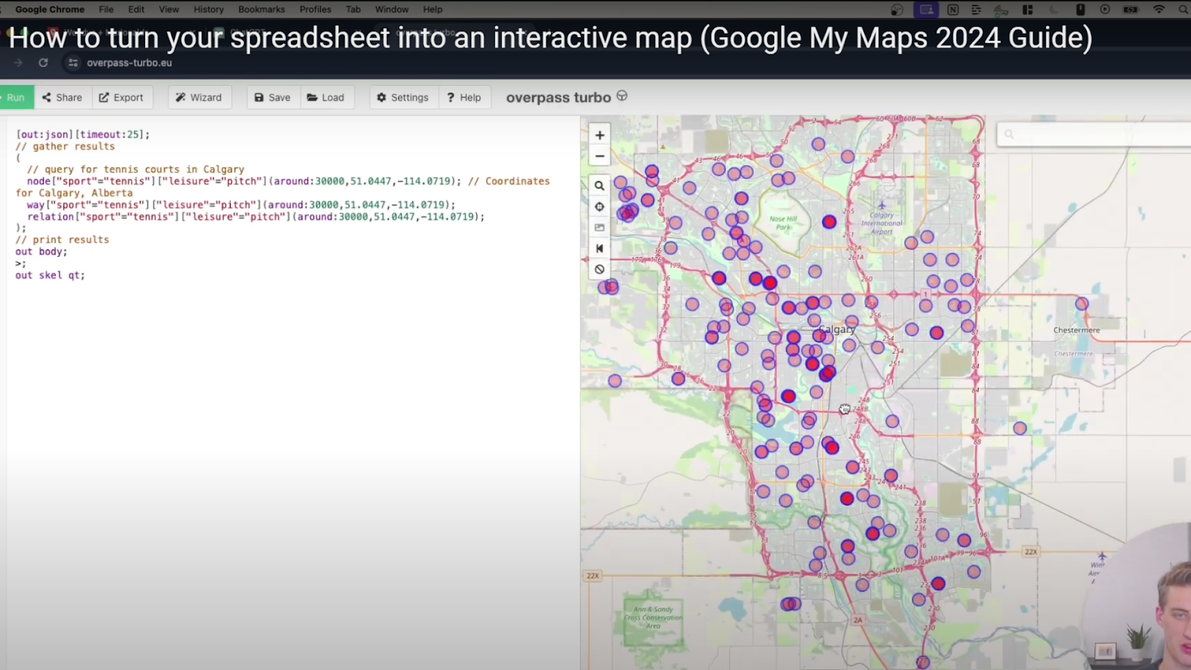Viewport: 1191px width, 670px height.
Task: Open Spotlight search in menu bar
Action: [1184, 10]
